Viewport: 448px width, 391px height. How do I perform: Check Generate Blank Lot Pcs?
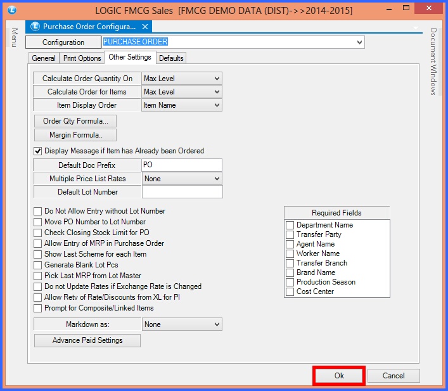tap(38, 265)
